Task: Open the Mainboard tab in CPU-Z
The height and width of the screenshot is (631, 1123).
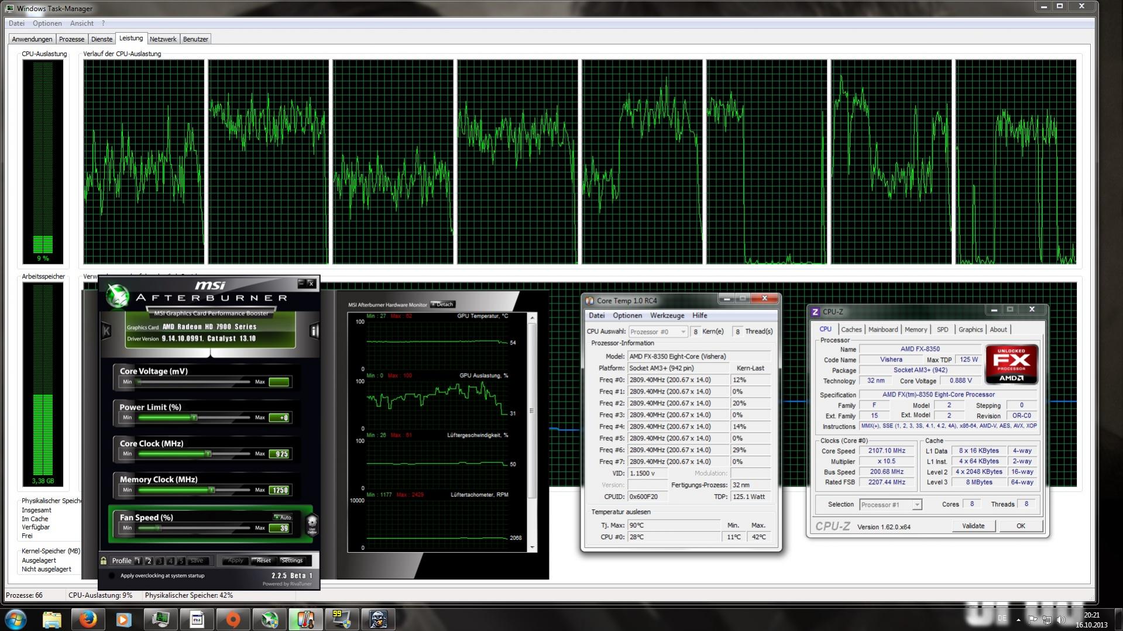Action: pos(883,330)
